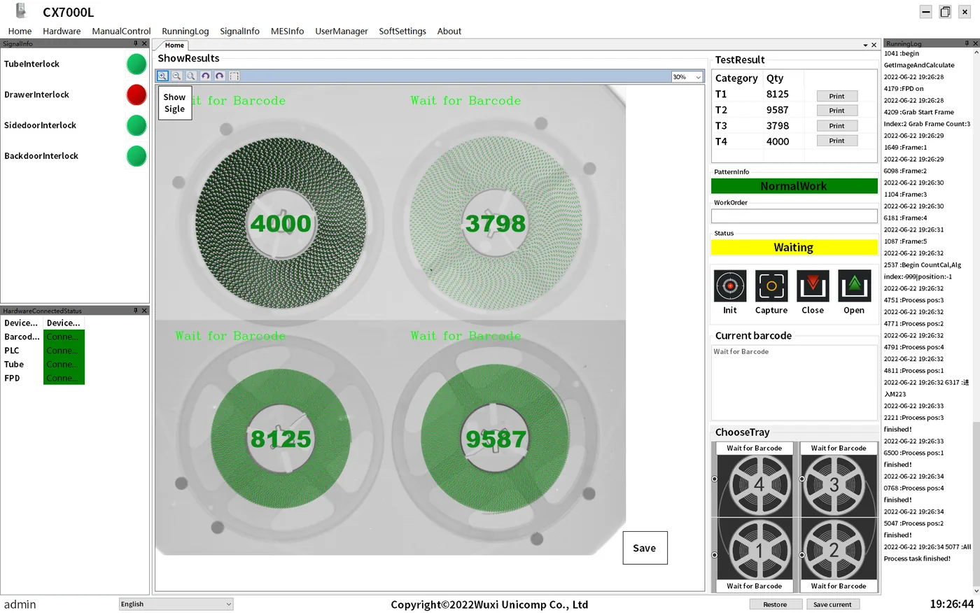The height and width of the screenshot is (613, 980).
Task: Click the Show Sigle button
Action: (175, 103)
